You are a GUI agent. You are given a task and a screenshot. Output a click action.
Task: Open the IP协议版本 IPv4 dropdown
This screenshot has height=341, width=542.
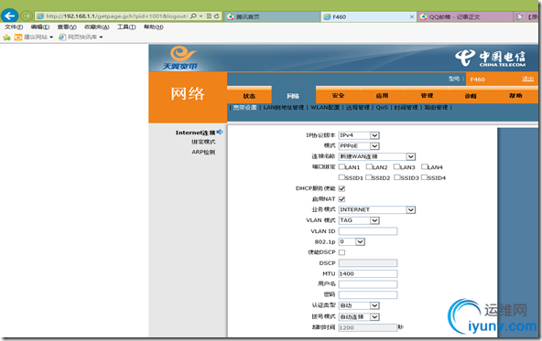coord(359,135)
